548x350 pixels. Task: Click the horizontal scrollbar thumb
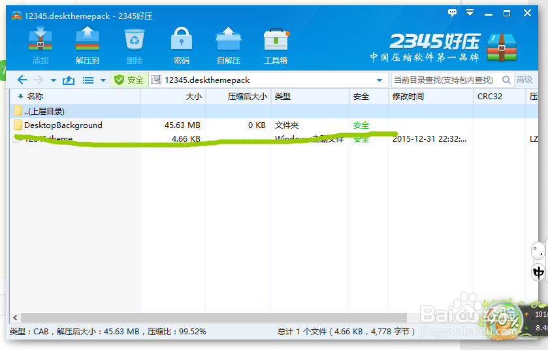[214, 317]
